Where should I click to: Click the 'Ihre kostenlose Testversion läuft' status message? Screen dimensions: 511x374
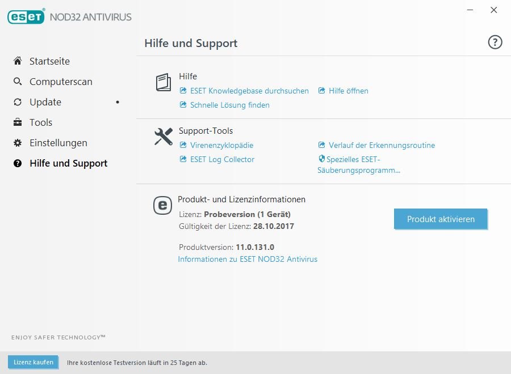pos(137,363)
